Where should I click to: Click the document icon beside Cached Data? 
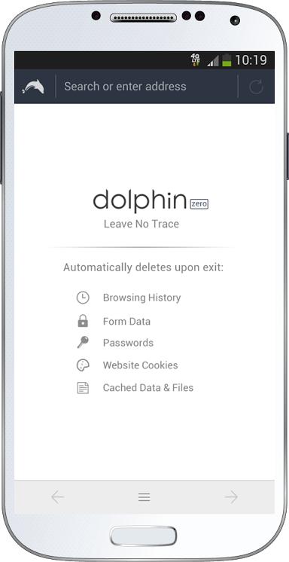pos(83,388)
